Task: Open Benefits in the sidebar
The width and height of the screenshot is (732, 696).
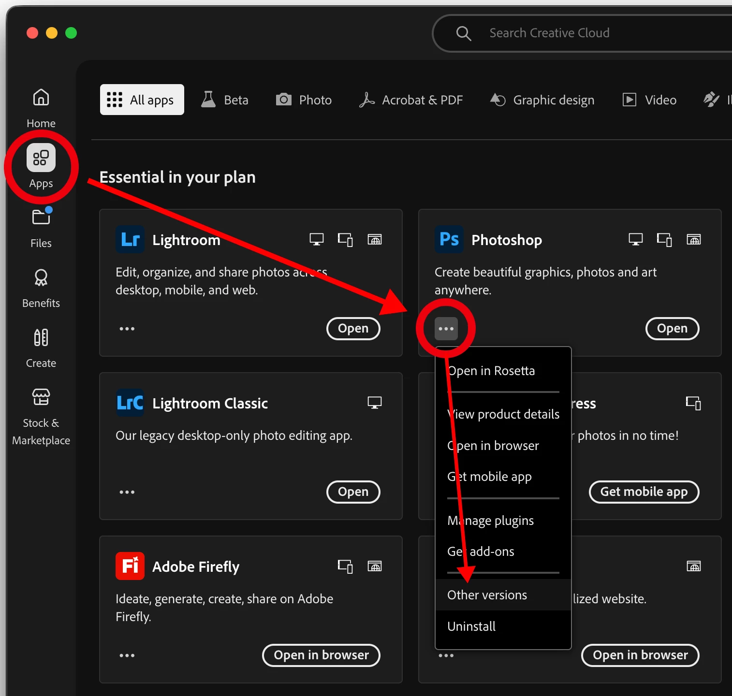Action: tap(41, 288)
